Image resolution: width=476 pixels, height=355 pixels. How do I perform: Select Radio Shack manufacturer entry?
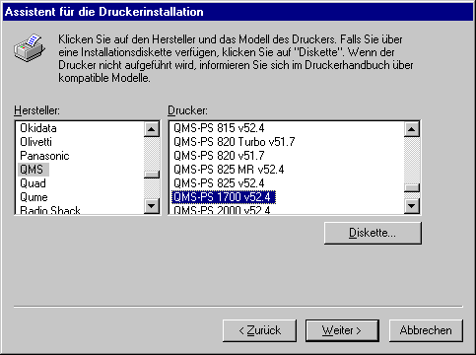[50, 210]
